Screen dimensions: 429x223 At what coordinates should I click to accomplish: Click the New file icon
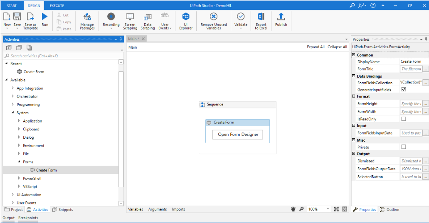[x=7, y=17]
